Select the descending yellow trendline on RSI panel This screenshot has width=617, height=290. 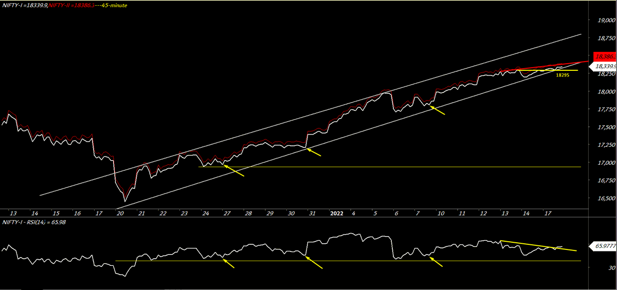point(538,245)
